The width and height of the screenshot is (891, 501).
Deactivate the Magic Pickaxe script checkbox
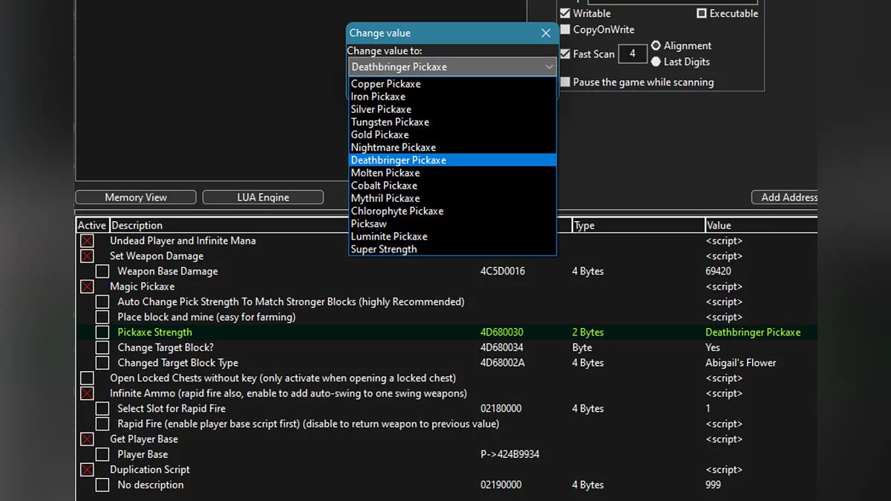click(87, 286)
